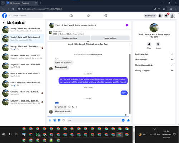
Task: Open the browser zoom magnifier icon
Action: coord(159,9)
